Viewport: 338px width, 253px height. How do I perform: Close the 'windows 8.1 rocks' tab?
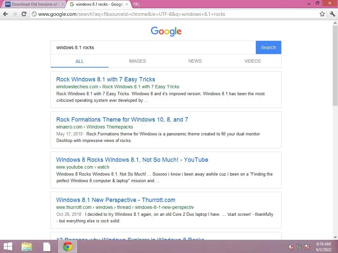pos(127,4)
